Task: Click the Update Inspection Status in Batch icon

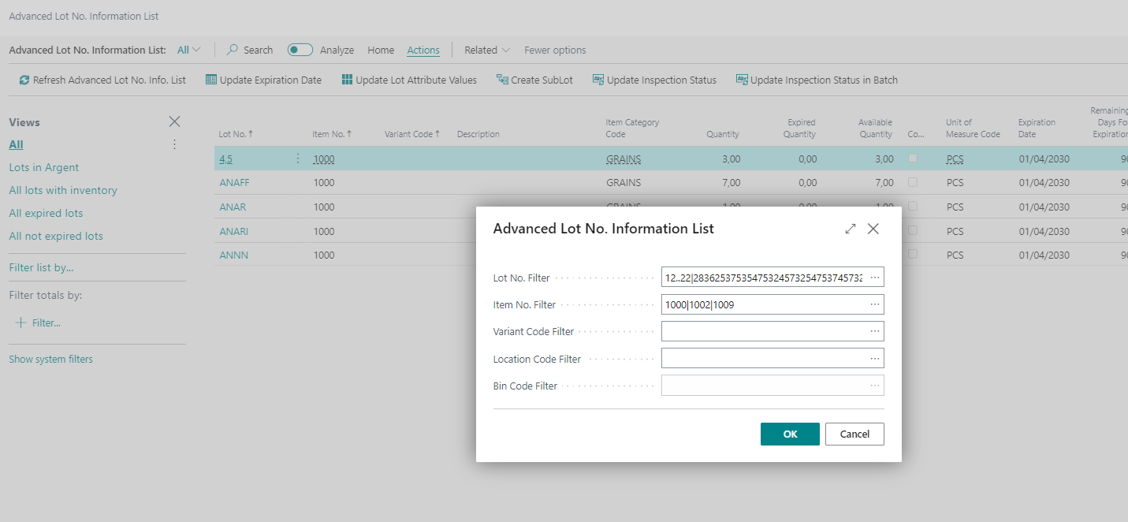Action: tap(742, 80)
